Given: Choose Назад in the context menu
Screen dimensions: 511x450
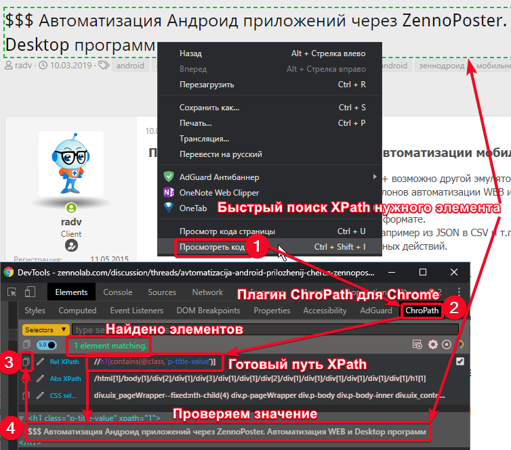Looking at the screenshot, I should point(270,53).
